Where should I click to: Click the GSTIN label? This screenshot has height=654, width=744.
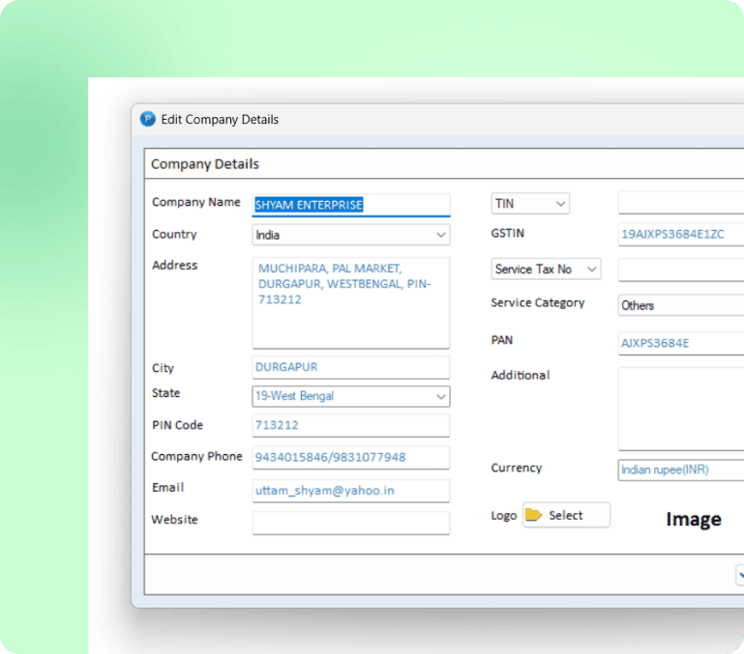(508, 233)
